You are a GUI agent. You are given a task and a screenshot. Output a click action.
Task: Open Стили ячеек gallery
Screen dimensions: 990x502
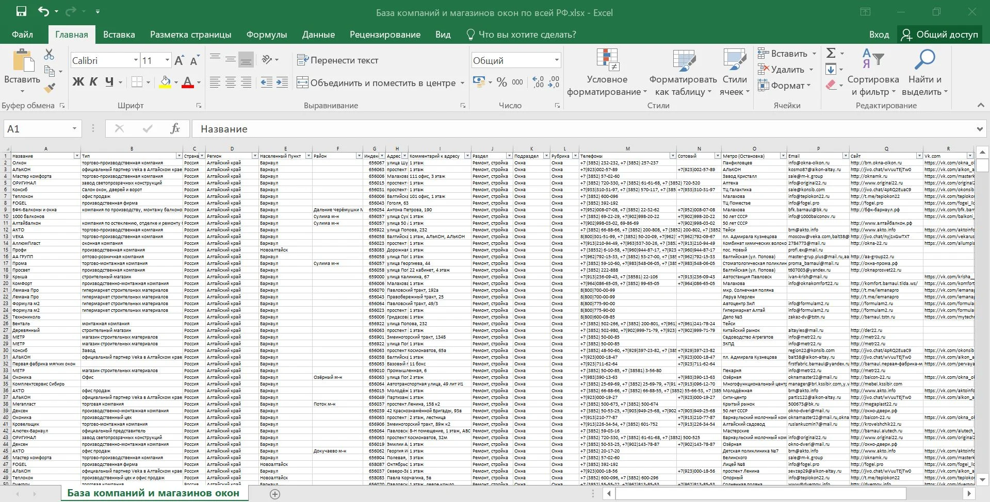pyautogui.click(x=735, y=72)
